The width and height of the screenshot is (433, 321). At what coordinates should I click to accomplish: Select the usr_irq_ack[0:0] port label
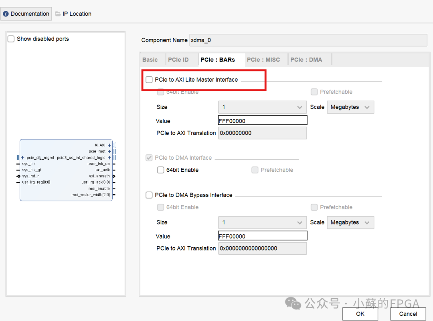pos(95,182)
